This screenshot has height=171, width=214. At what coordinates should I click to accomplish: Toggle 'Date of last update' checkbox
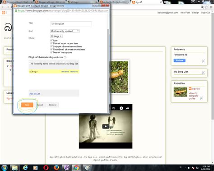click(x=51, y=52)
